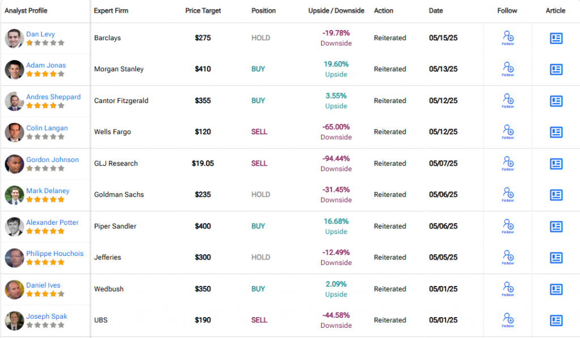580x338 pixels.
Task: Click Mark Delaney's five-star rating
Action: coord(45,200)
